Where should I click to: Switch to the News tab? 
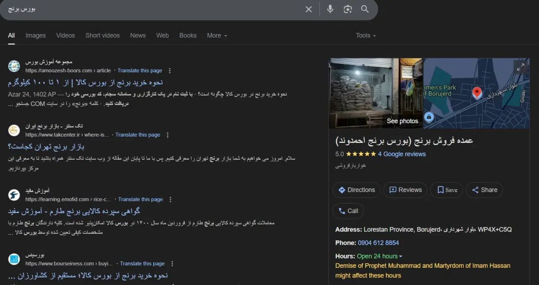click(x=138, y=35)
